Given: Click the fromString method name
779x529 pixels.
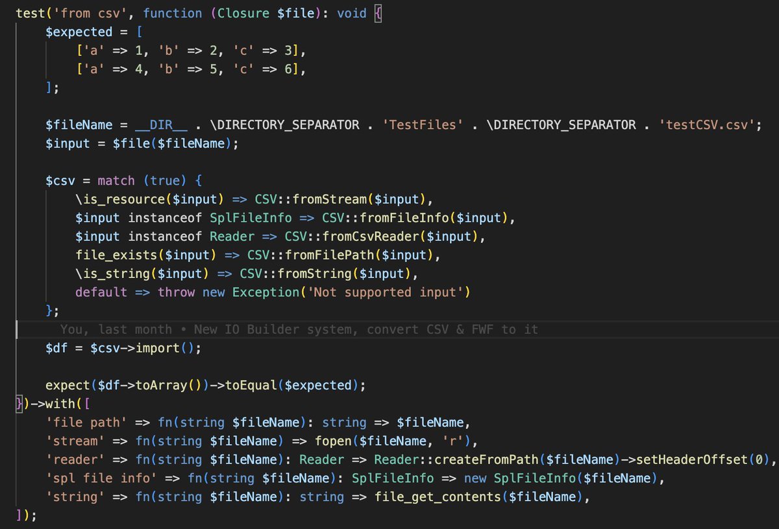Looking at the screenshot, I should 315,273.
